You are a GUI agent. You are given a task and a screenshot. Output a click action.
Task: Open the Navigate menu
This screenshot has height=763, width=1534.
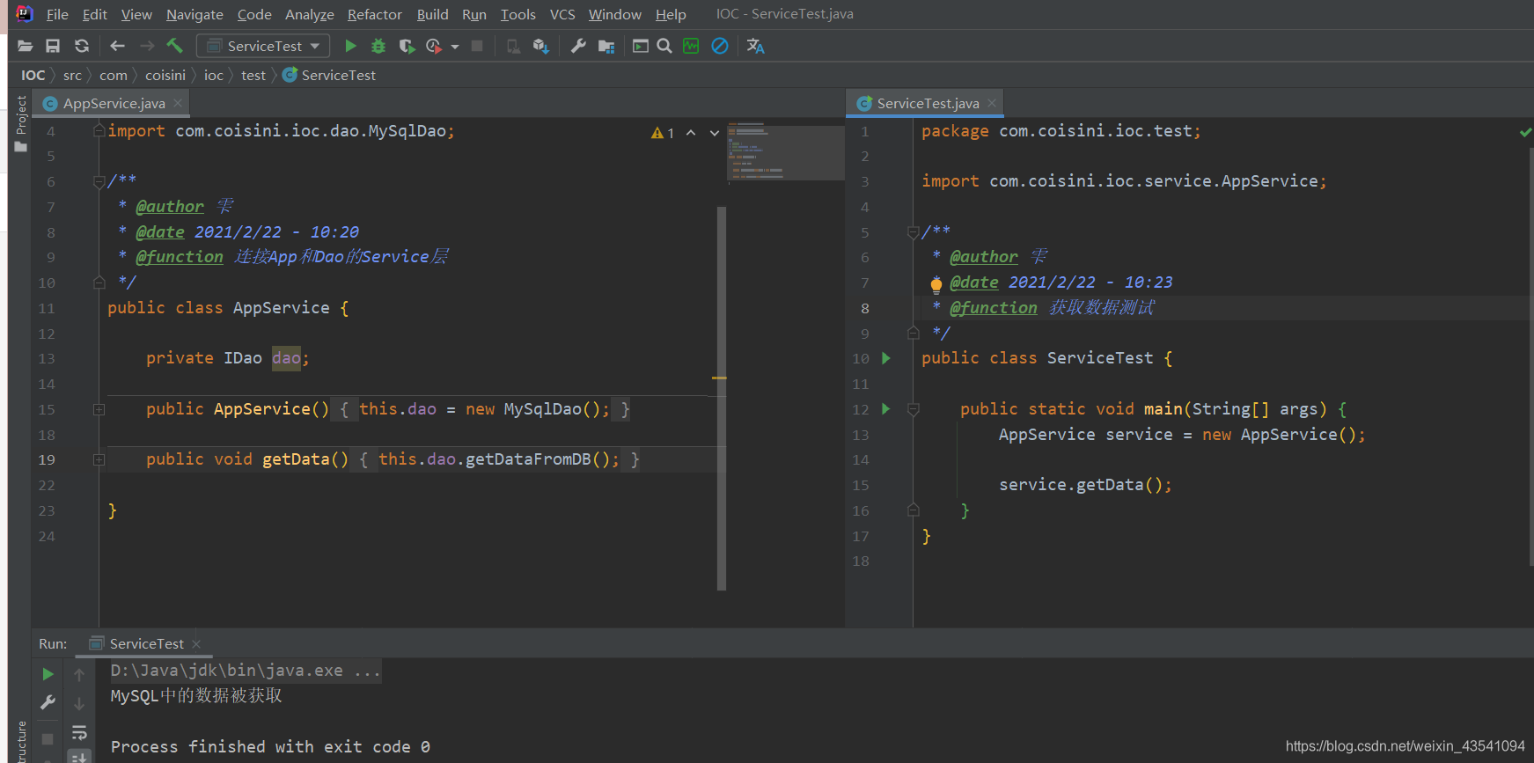(x=195, y=14)
